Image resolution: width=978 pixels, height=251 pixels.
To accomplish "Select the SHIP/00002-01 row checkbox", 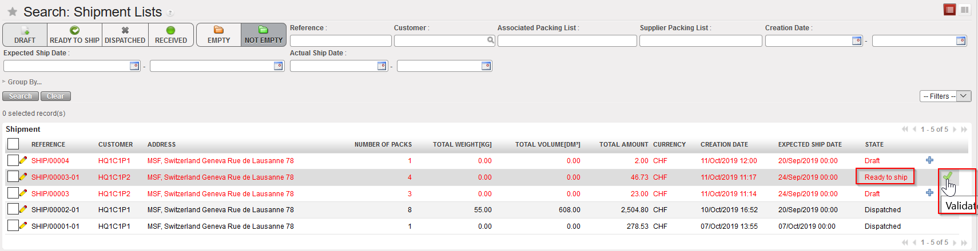I will tap(13, 209).
